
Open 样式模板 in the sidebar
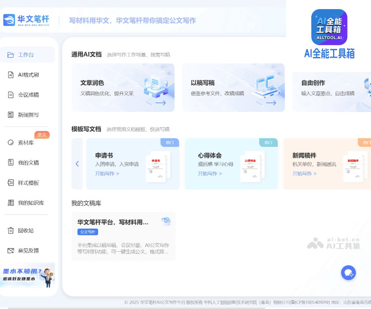28,183
